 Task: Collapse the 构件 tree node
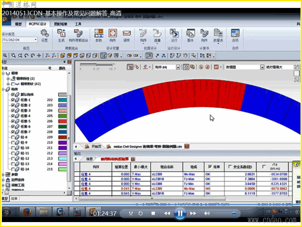[3, 89]
